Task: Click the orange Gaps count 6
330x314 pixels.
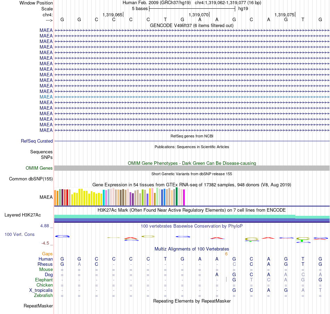Action: [x=226, y=254]
